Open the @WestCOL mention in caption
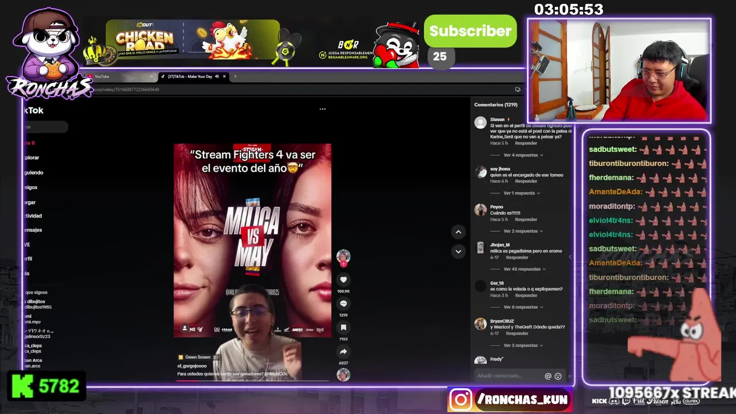This screenshot has height=414, width=736. point(276,374)
